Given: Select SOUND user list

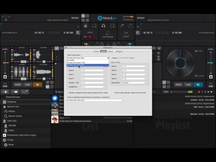Looking at the screenshot, I should click(12, 126).
